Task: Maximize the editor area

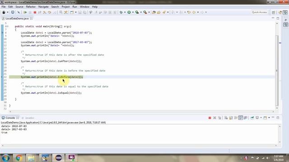Action: (x=278, y=18)
